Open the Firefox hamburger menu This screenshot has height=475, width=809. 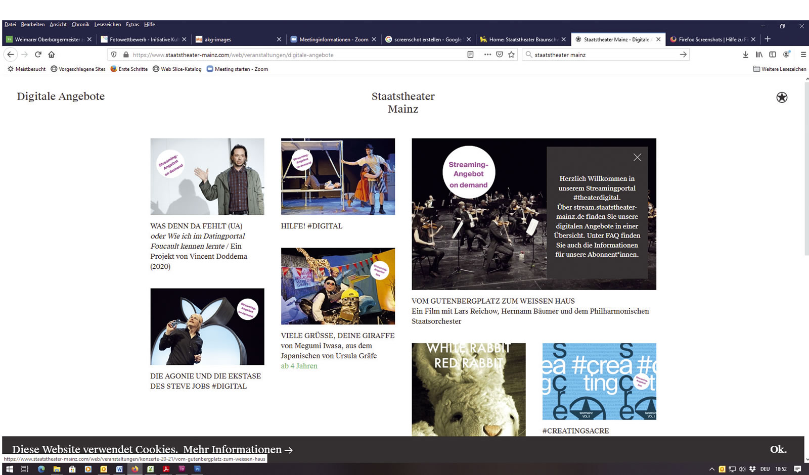pyautogui.click(x=803, y=55)
